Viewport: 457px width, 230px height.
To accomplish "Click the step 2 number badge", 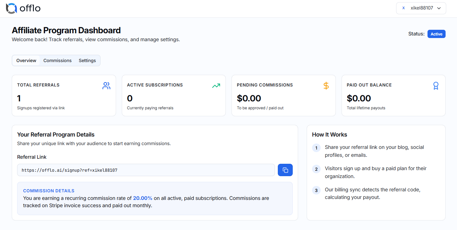I will (x=316, y=169).
